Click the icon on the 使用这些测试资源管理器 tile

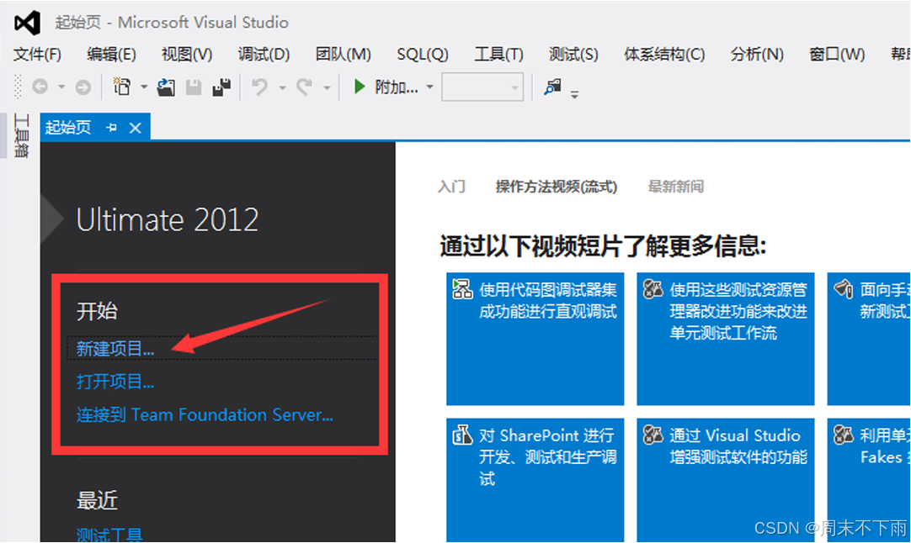653,289
